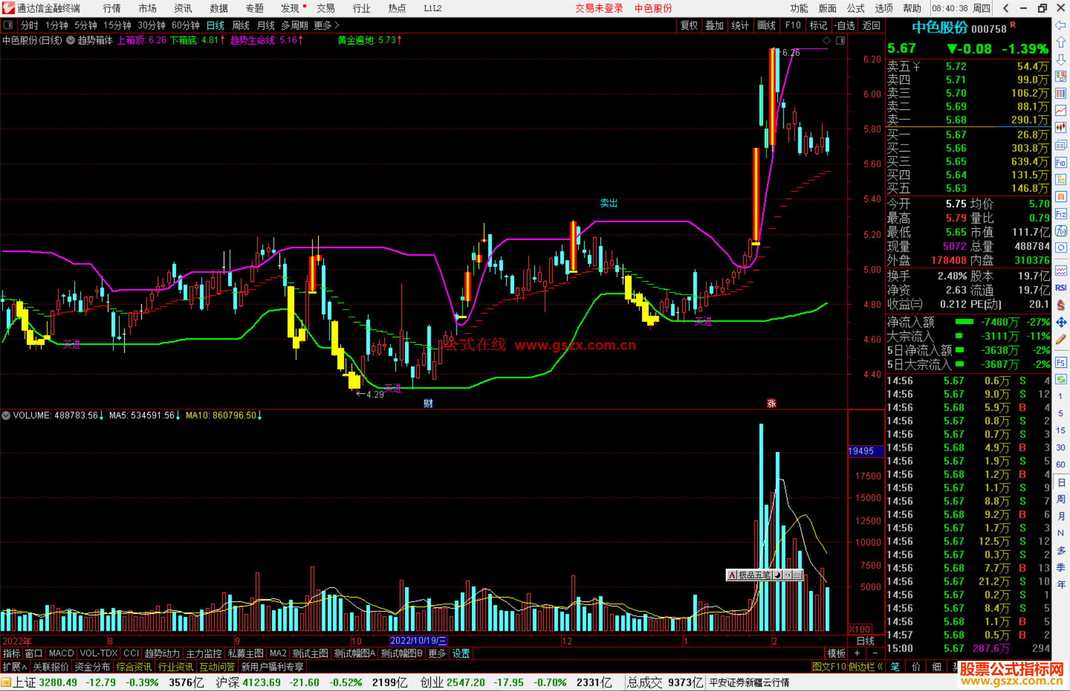The image size is (1070, 691).
Task: Open the f(x) formula manager icon
Action: pyautogui.click(x=1061, y=231)
